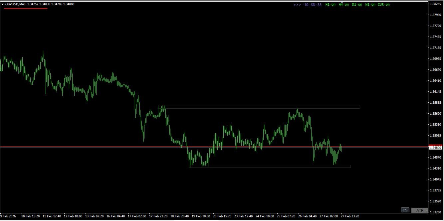The image size is (444, 221).
Task: Click the 1.36935 price scale value
Action: [435, 58]
